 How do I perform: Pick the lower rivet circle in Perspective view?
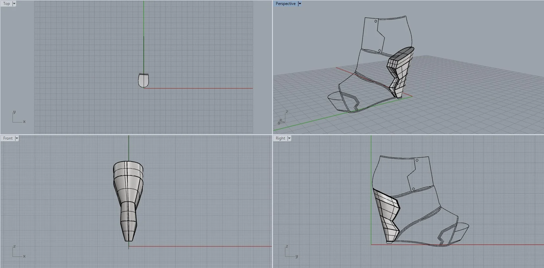[380, 51]
